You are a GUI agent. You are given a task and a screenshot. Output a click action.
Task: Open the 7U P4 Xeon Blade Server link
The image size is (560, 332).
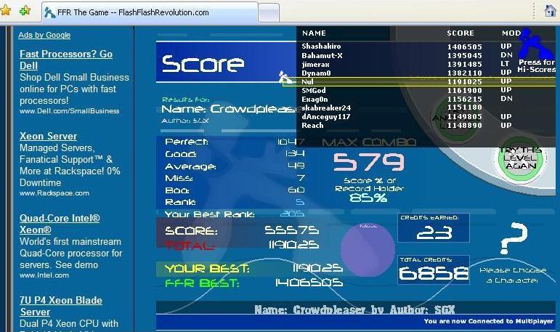pyautogui.click(x=61, y=306)
